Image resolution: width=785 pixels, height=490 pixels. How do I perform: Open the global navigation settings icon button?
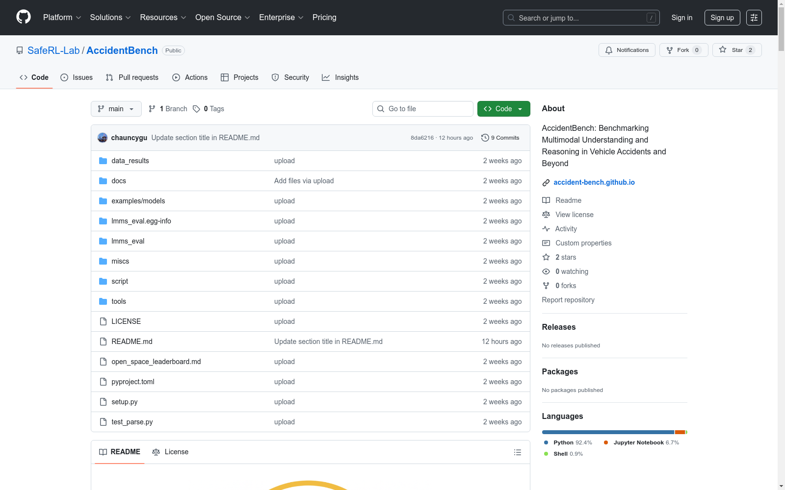pos(754,18)
